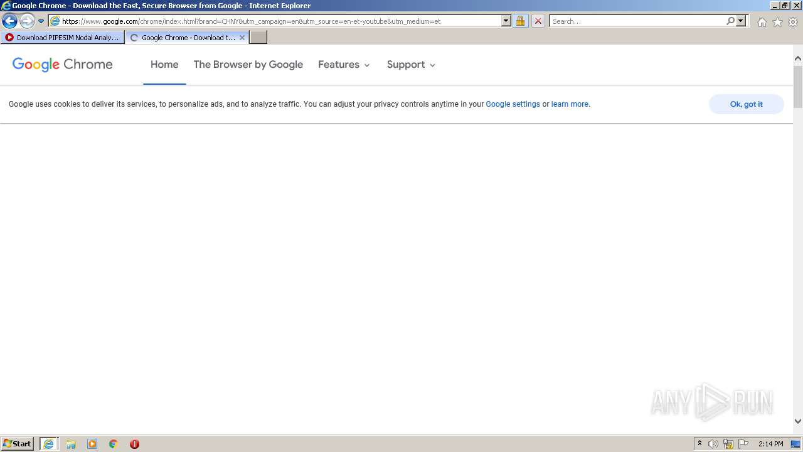Expand the address bar autocomplete dropdown
This screenshot has width=803, height=452.
point(506,21)
